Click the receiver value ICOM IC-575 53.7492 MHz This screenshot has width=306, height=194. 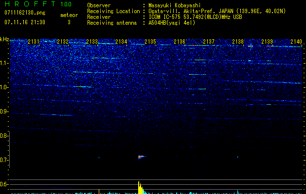coord(195,17)
